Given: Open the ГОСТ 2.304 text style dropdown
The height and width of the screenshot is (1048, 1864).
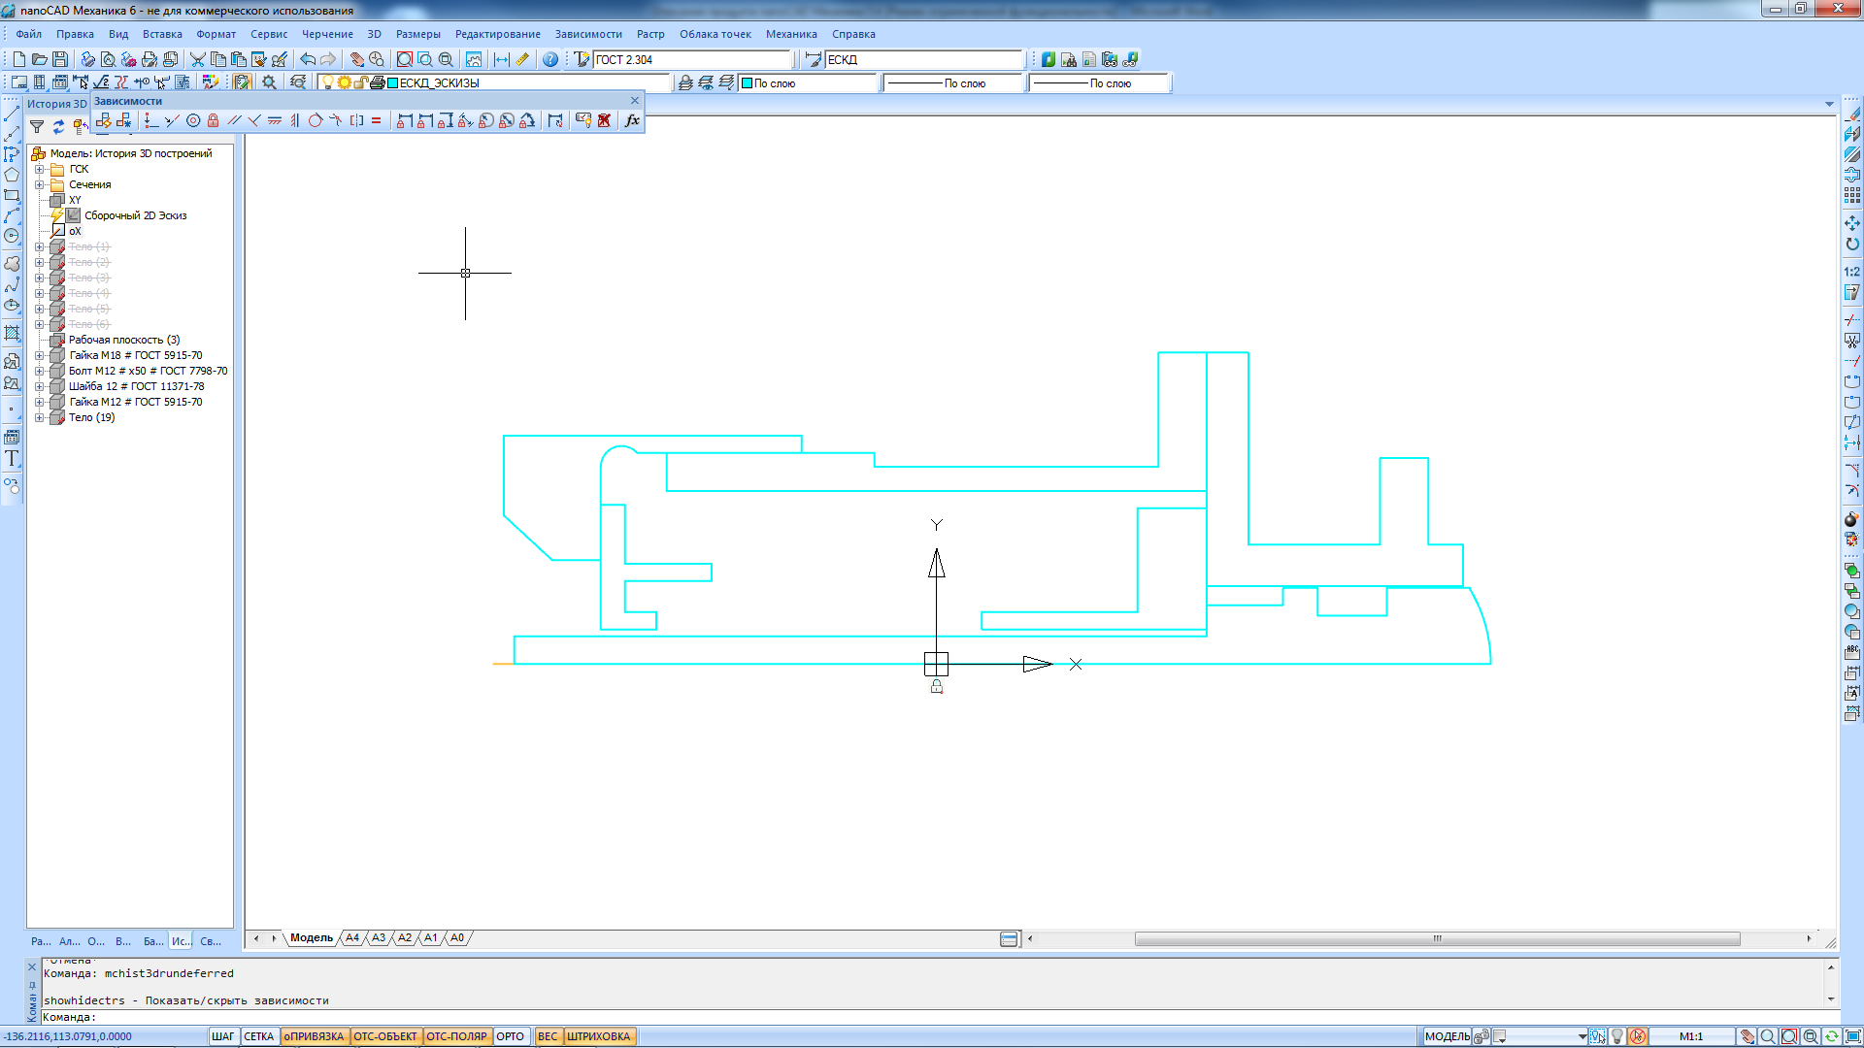Looking at the screenshot, I should click(x=693, y=59).
